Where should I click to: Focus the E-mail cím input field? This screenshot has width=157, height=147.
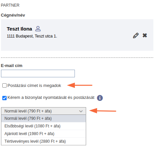click(x=38, y=73)
